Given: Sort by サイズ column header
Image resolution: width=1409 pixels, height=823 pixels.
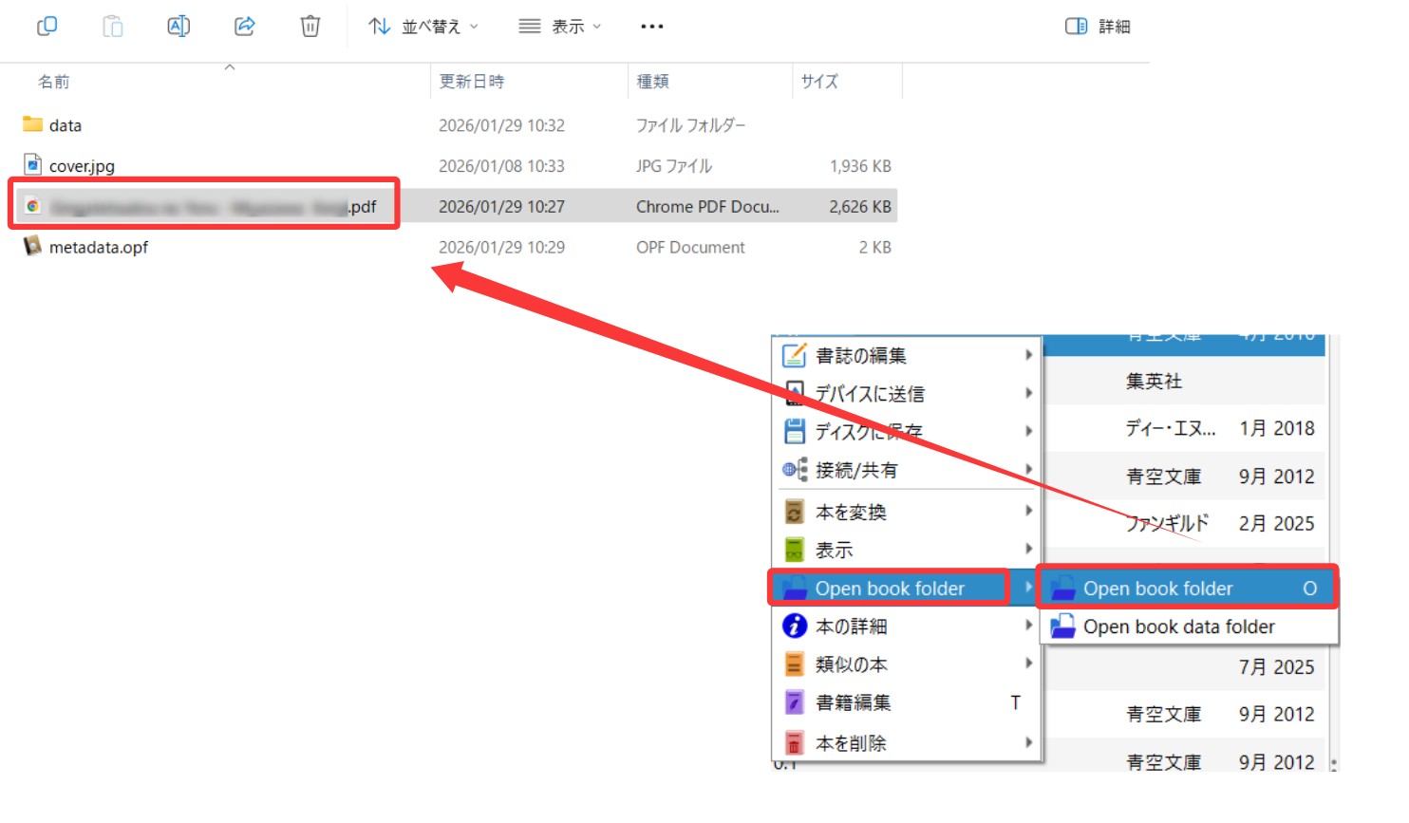Looking at the screenshot, I should pos(819,82).
